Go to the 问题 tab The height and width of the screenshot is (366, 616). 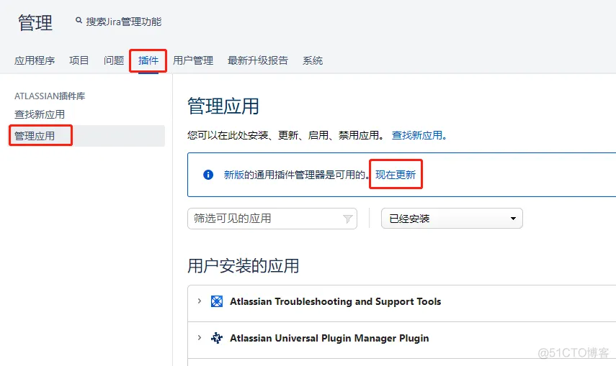pos(114,60)
